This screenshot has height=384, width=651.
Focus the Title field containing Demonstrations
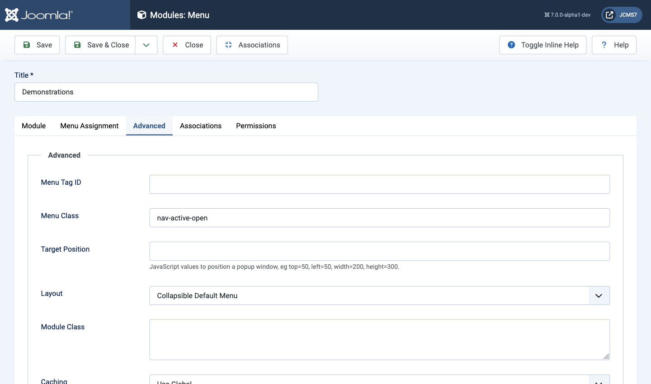click(x=166, y=92)
